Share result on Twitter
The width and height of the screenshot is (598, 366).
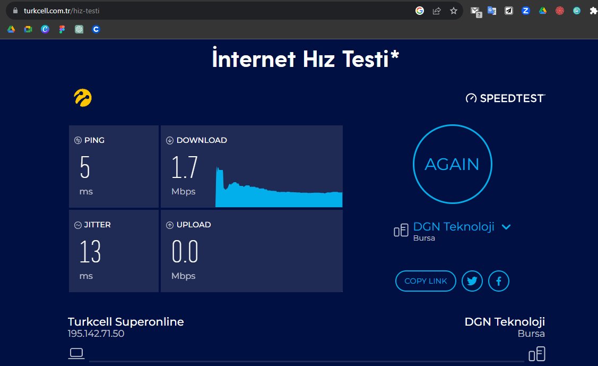472,281
